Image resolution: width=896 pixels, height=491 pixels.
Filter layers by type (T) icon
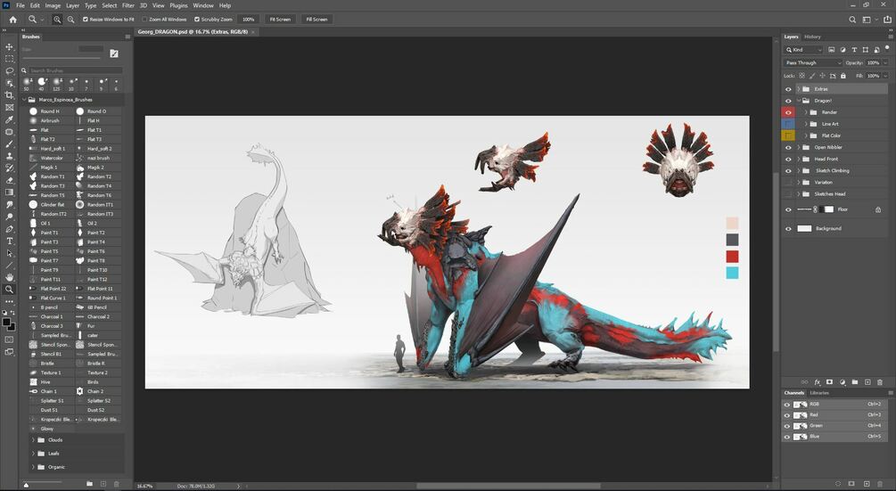854,50
